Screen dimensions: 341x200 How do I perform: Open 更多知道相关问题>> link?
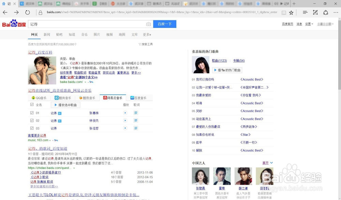(44, 186)
